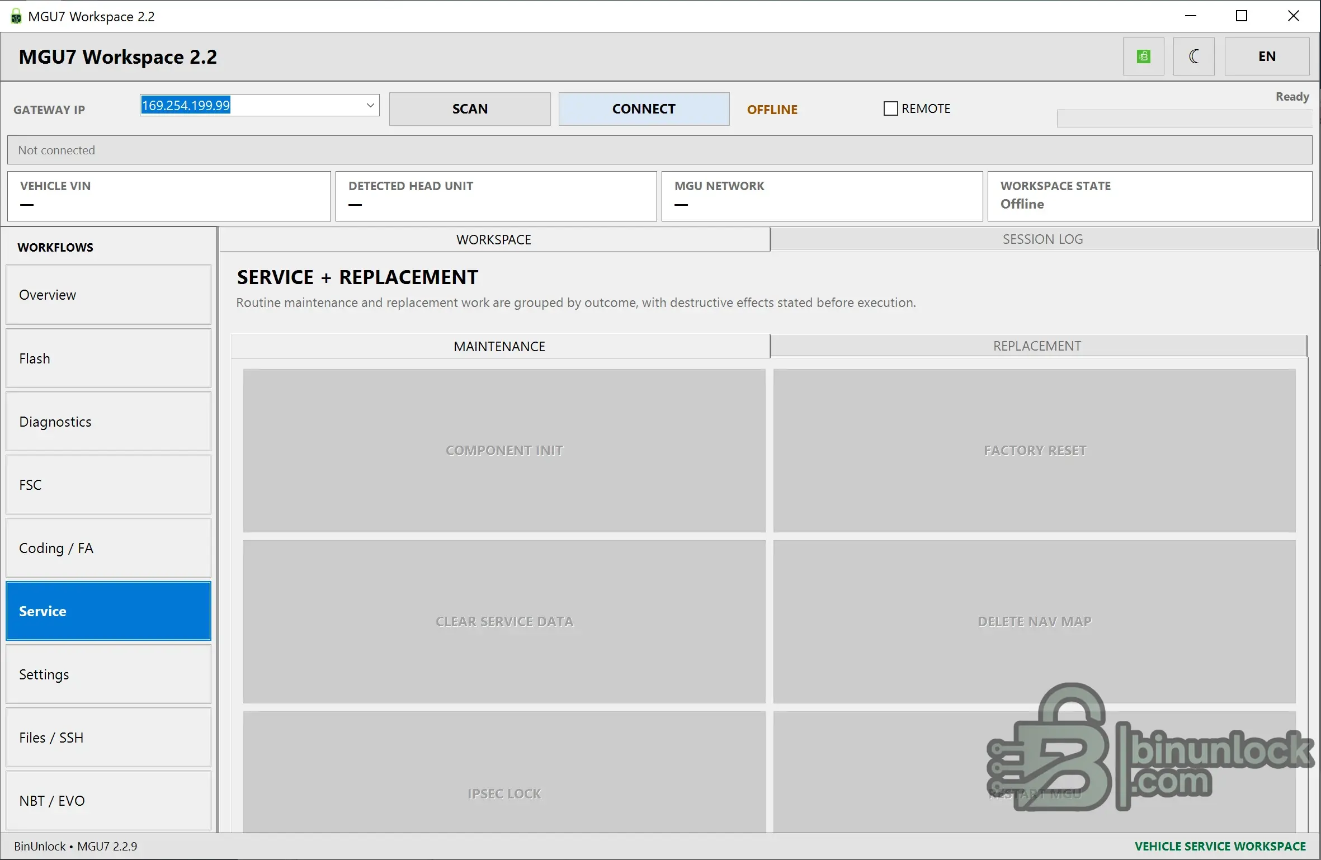Close the MGU7 Workspace window

1294,16
